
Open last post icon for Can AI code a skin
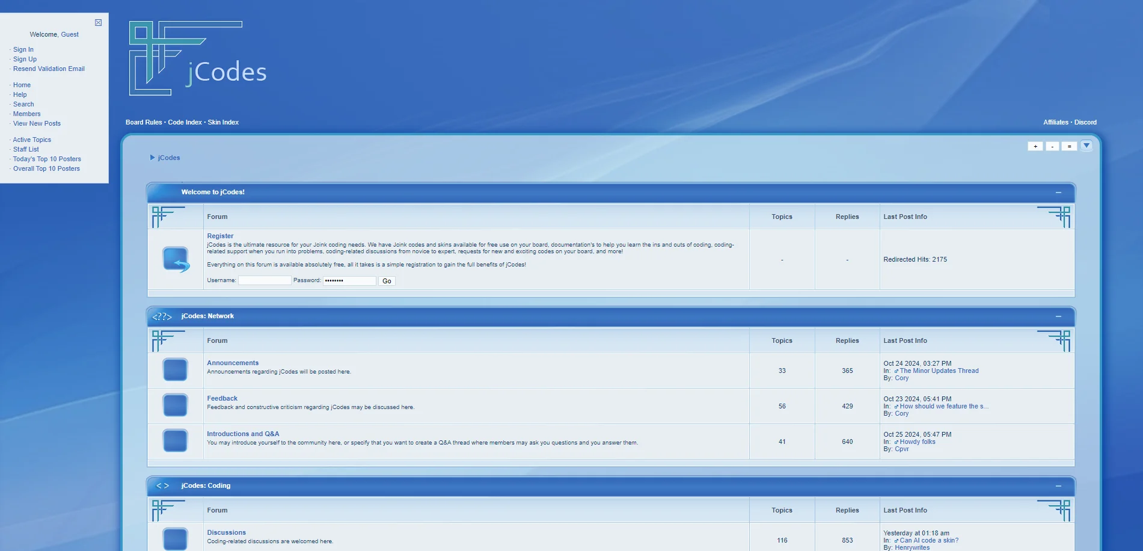[896, 541]
